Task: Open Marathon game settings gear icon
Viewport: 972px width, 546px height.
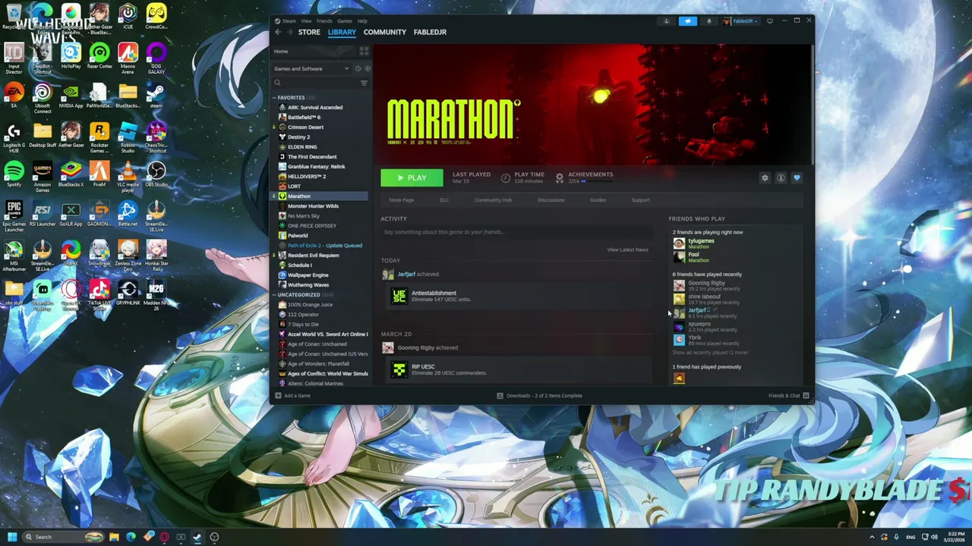Action: coord(765,177)
